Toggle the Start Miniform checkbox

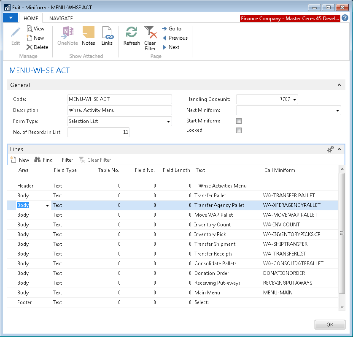[x=239, y=121]
